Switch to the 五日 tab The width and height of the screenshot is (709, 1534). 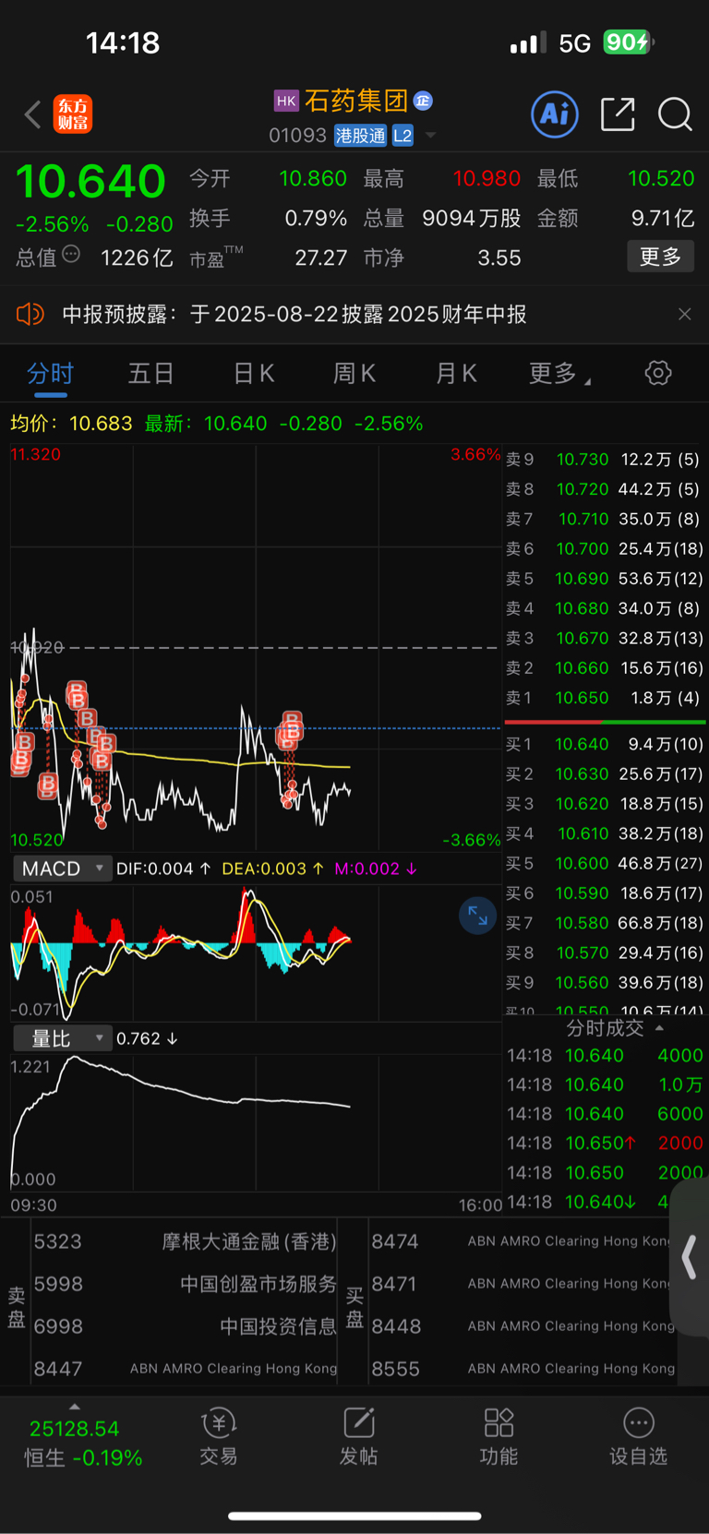coord(150,374)
